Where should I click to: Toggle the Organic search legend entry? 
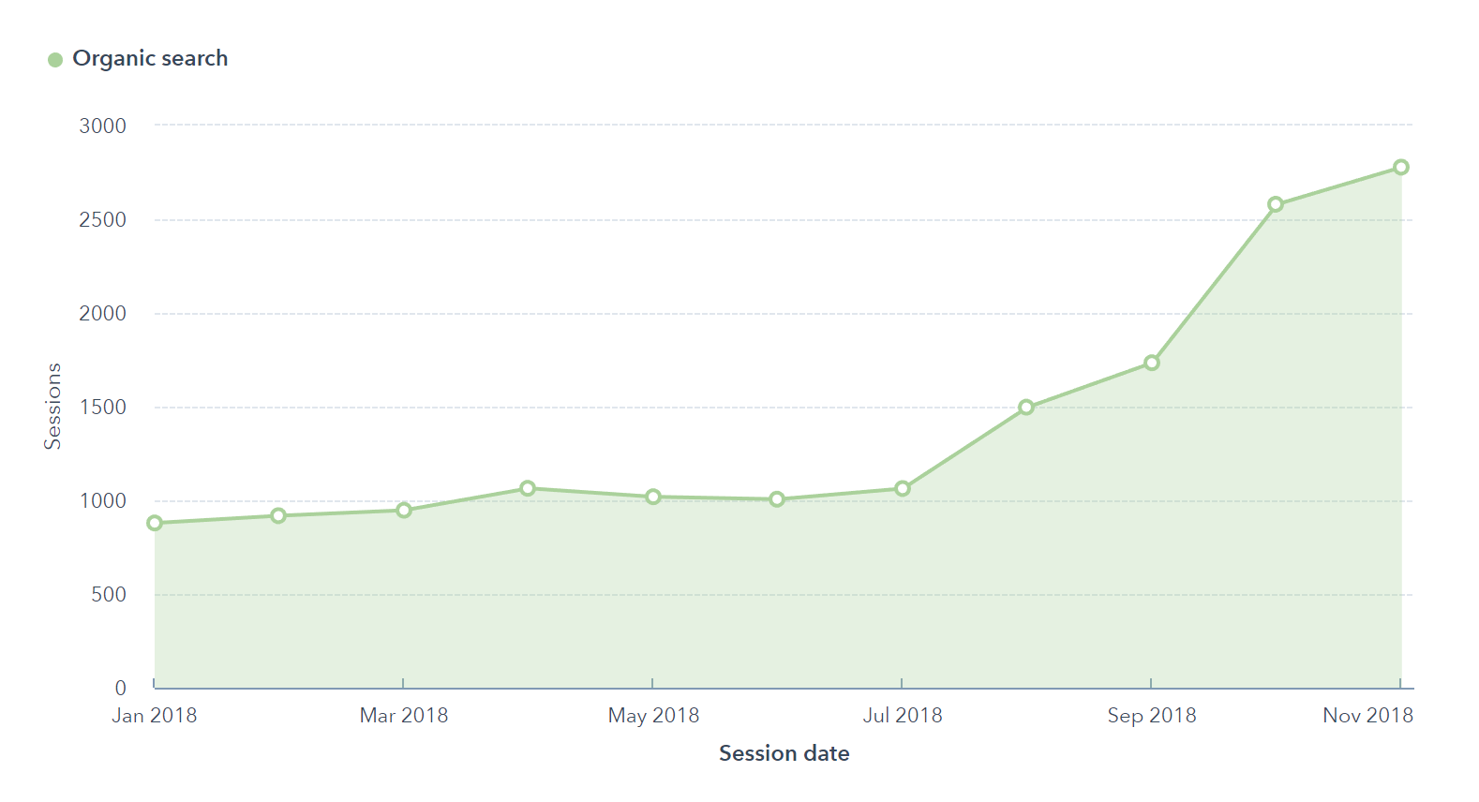(x=138, y=59)
